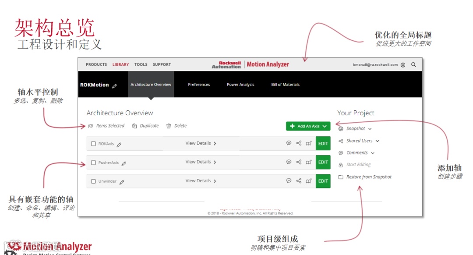473x255 pixels.
Task: Rename Unwinder with pencil icon
Action: [122, 182]
